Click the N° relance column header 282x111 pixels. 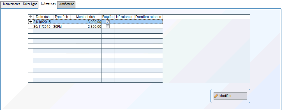(x=124, y=17)
